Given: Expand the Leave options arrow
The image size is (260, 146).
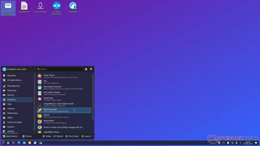Looking at the screenshot, I should [92, 136].
